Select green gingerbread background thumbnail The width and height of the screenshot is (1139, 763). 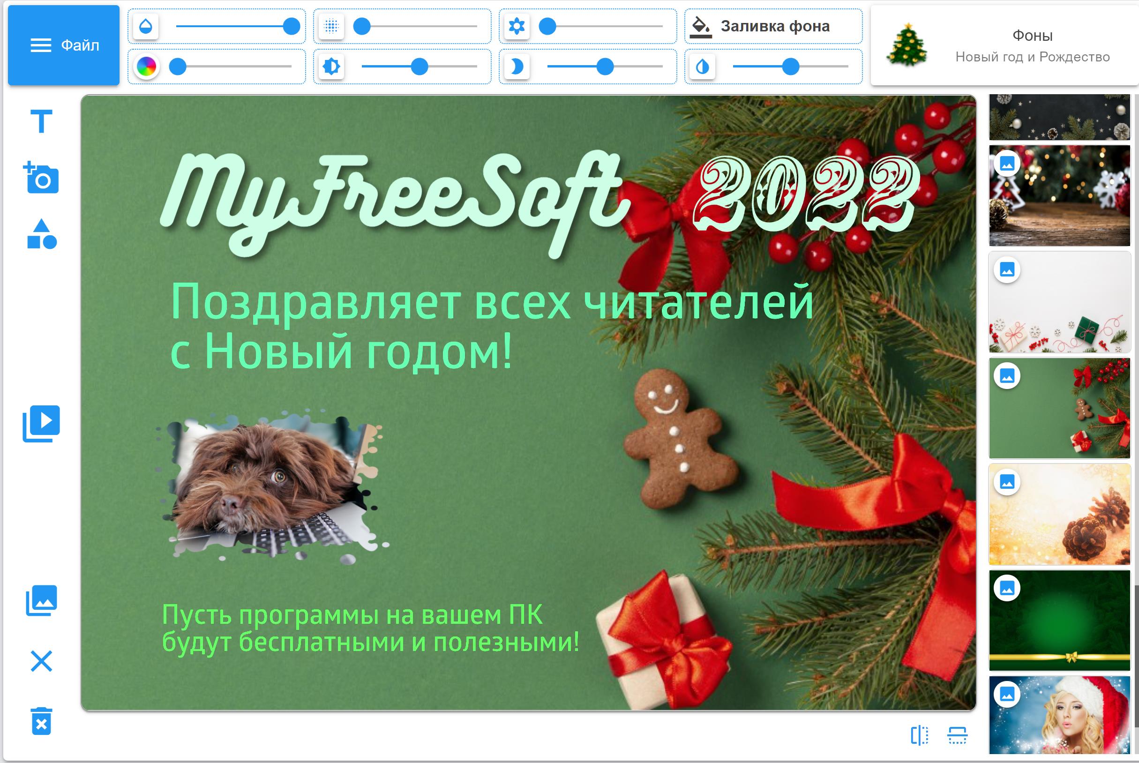(1059, 408)
